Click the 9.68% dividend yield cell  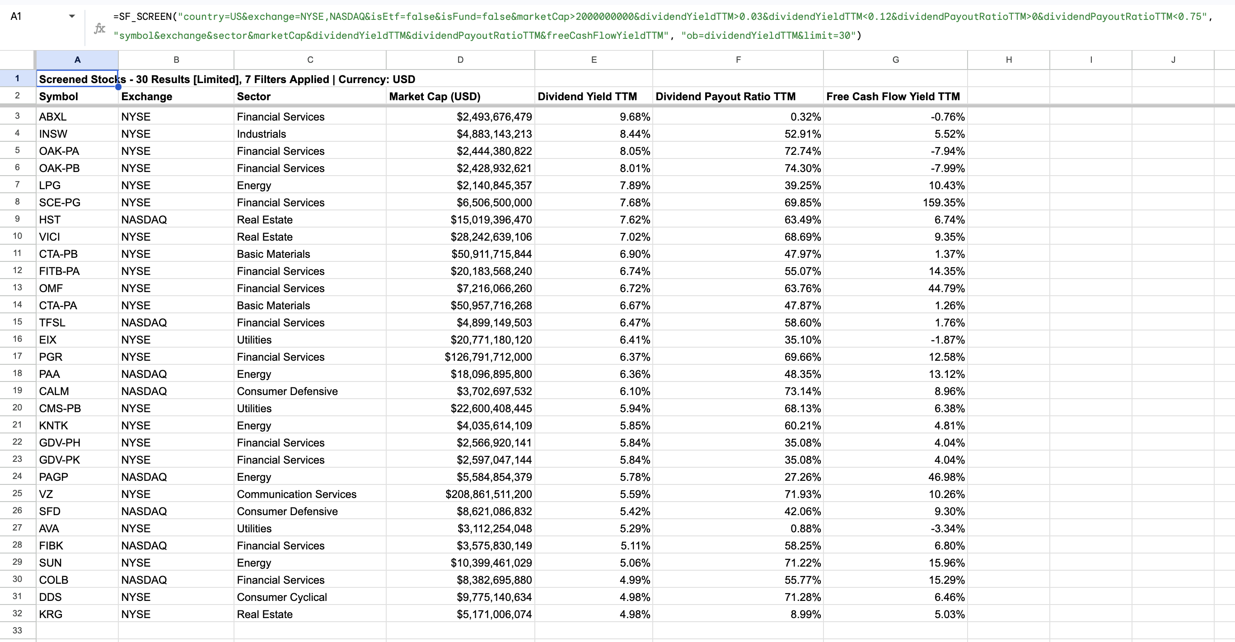594,117
